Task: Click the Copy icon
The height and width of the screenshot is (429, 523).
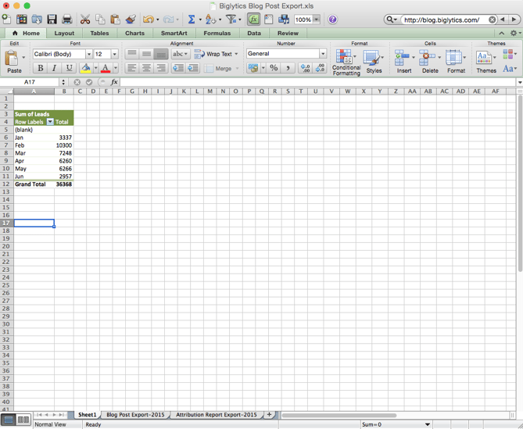Action: 100,20
